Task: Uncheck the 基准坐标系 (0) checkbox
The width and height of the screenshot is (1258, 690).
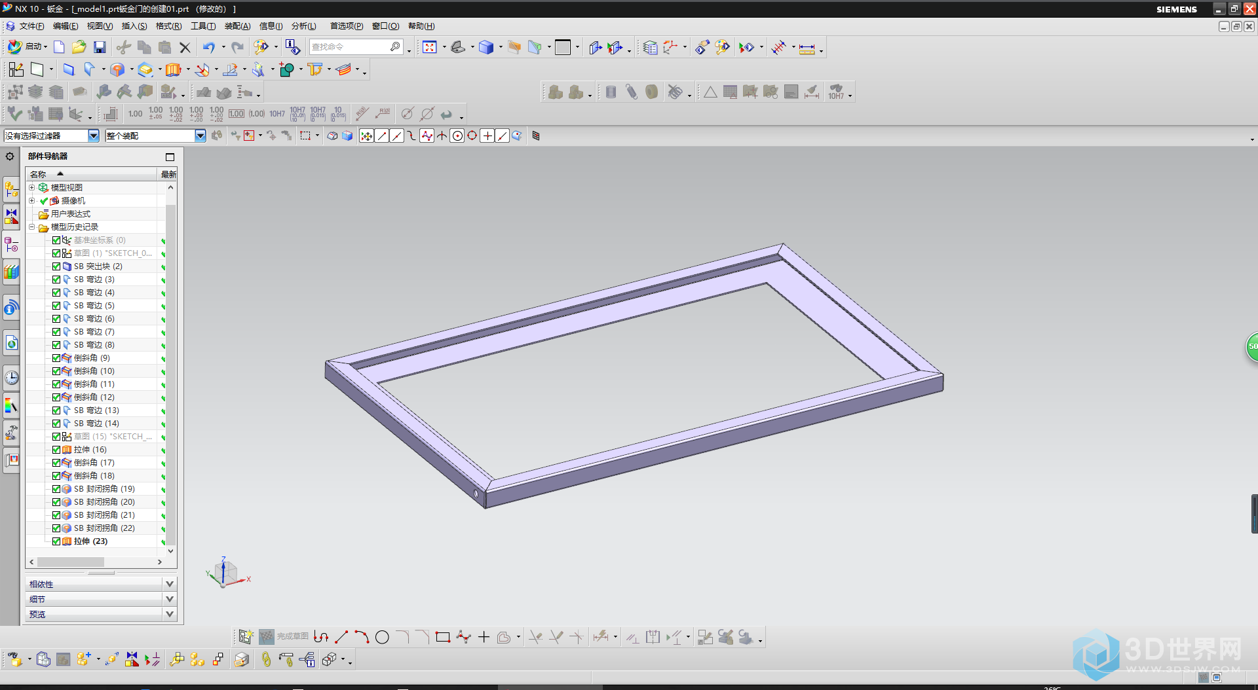Action: [56, 240]
